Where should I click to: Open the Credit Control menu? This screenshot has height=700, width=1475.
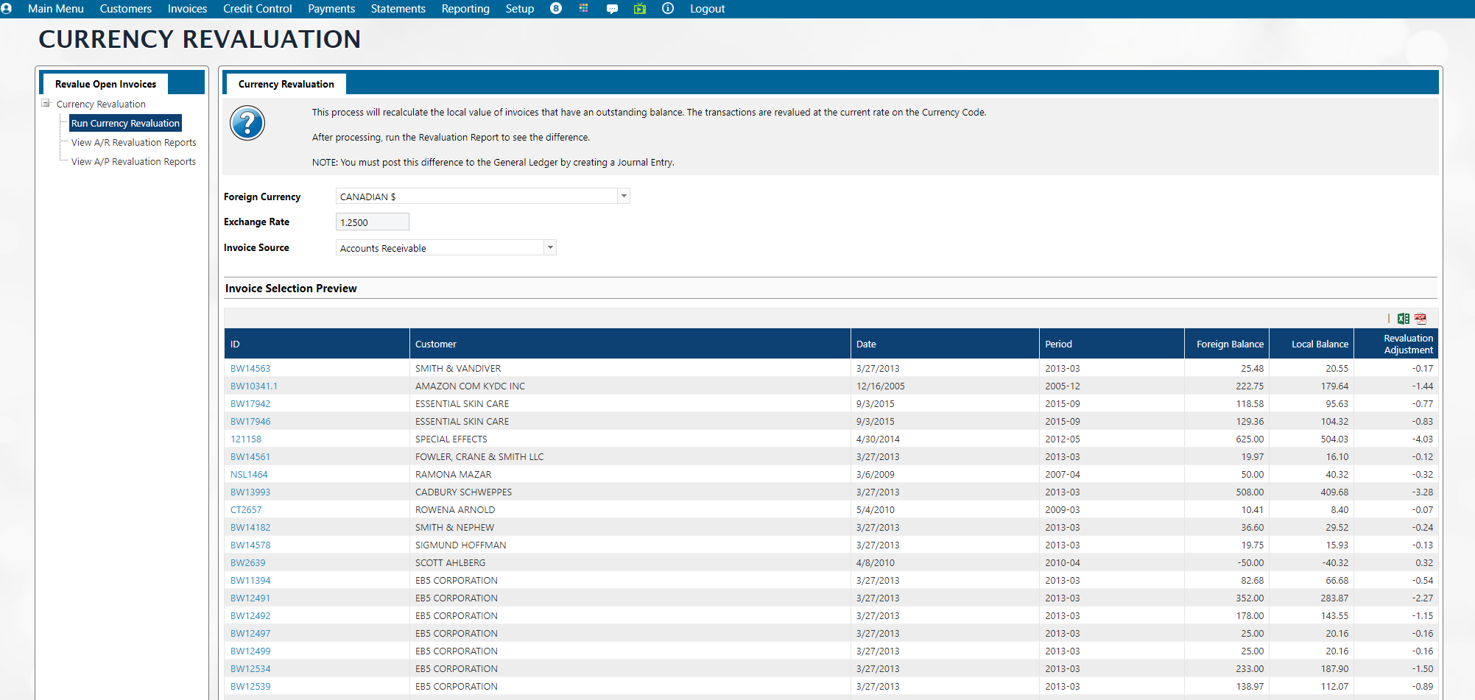257,9
